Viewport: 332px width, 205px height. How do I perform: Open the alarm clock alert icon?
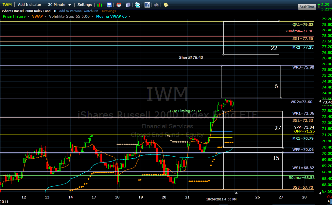(118, 5)
